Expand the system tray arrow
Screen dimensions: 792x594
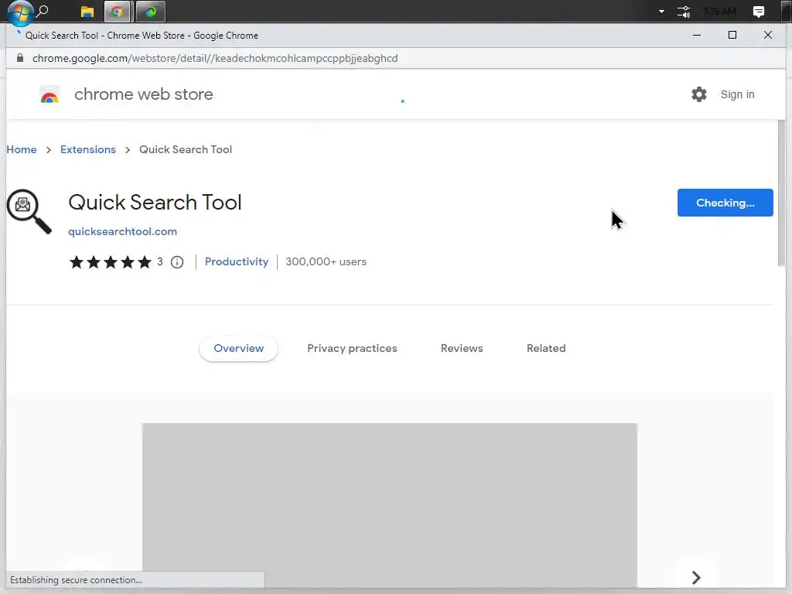(661, 12)
